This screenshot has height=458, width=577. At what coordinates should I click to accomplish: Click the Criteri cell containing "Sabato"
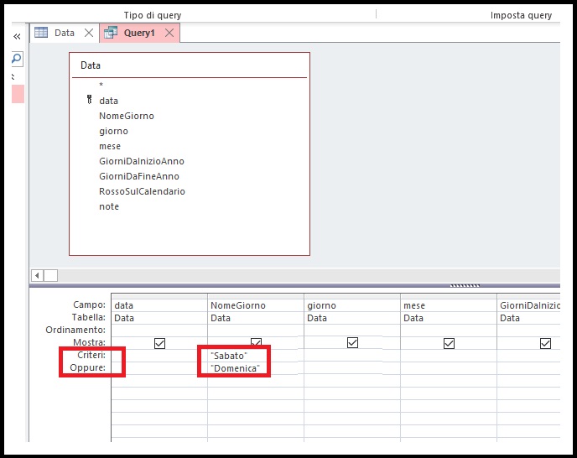[x=256, y=356]
